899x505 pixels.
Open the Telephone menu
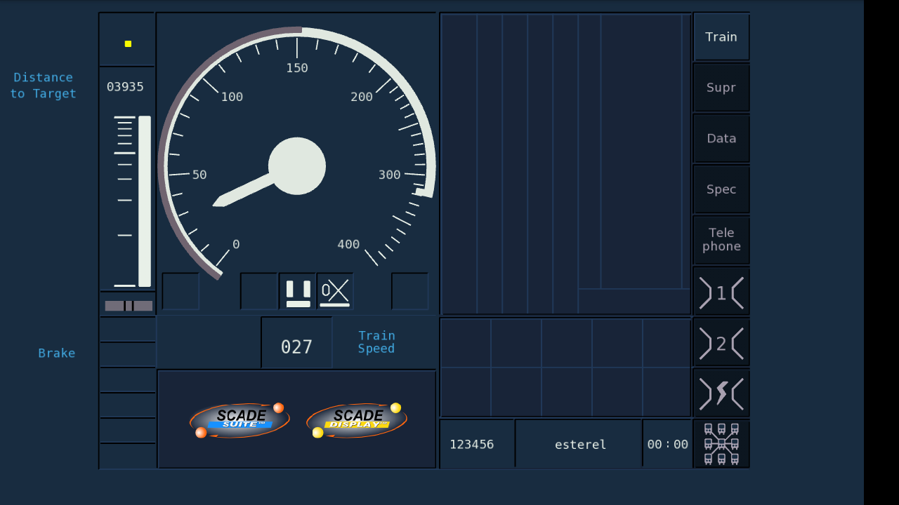tap(721, 240)
